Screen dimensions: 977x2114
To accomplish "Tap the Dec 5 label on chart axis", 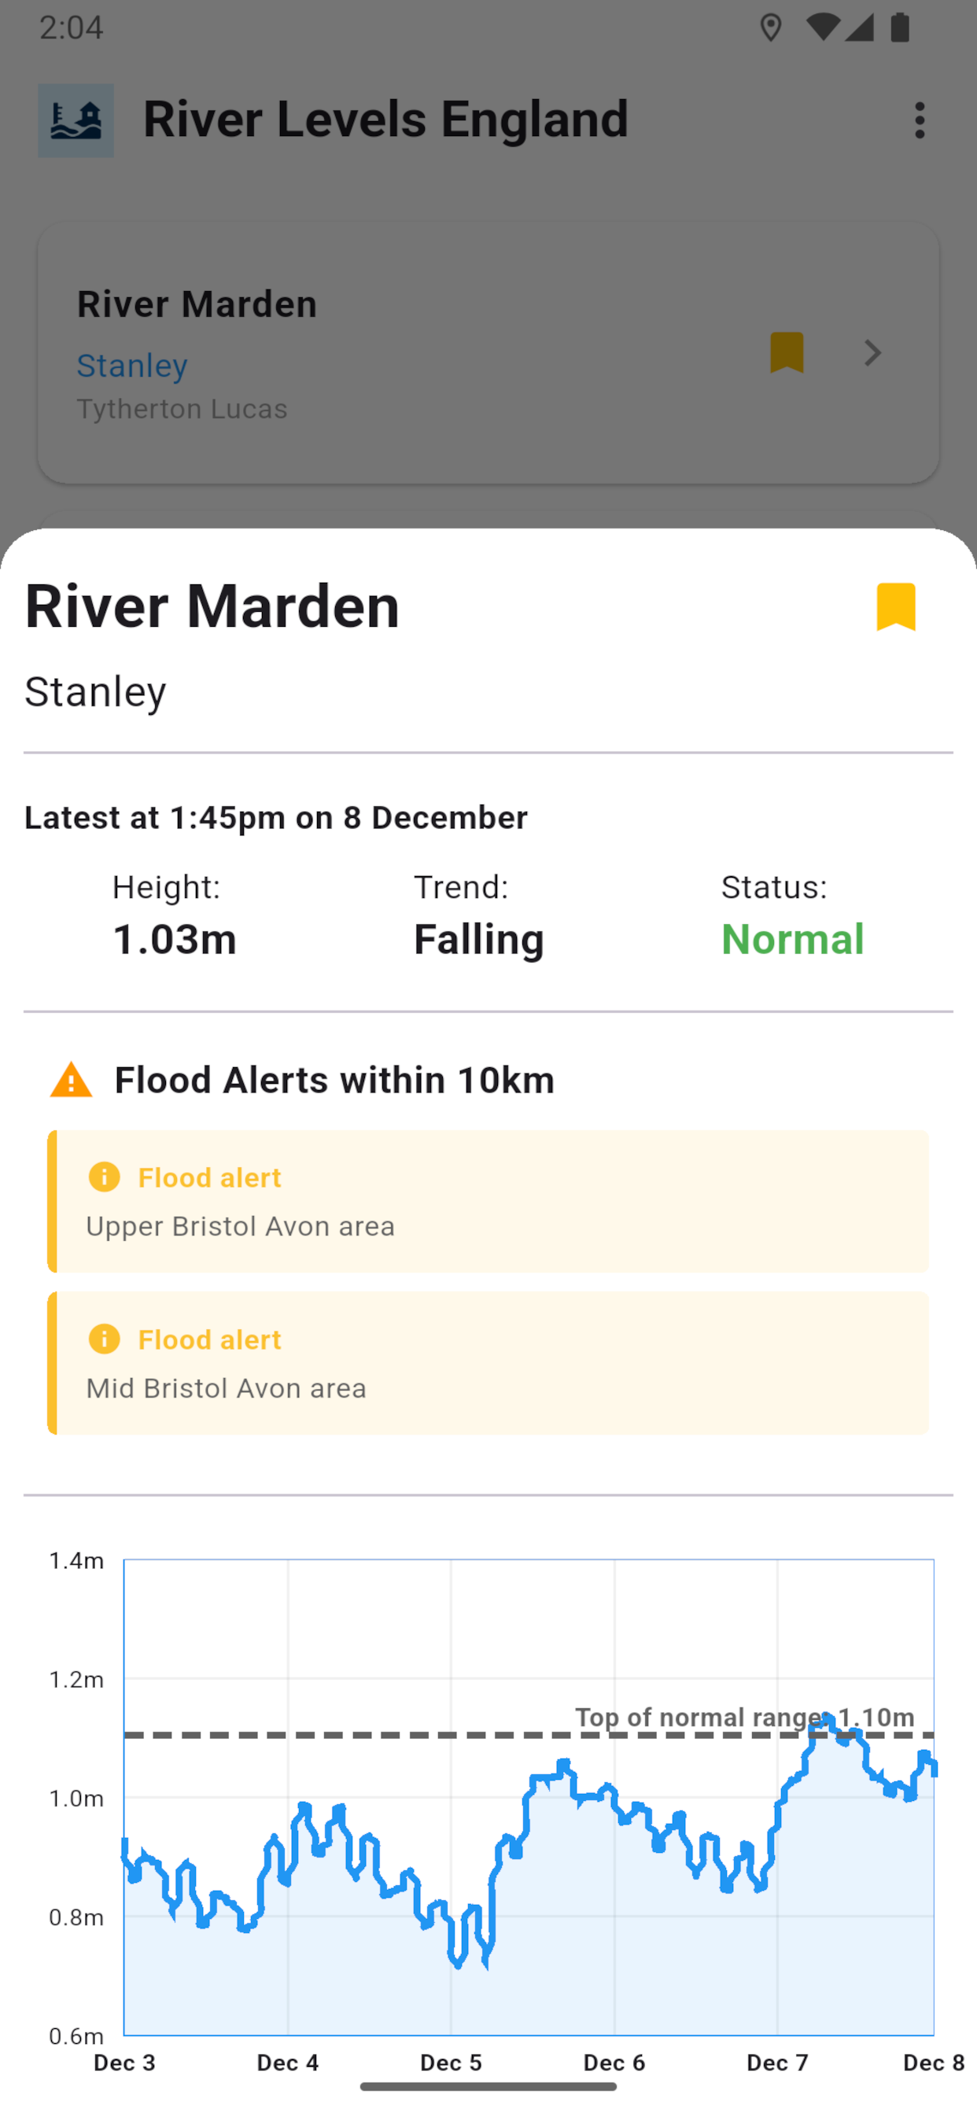I will pos(451,2062).
